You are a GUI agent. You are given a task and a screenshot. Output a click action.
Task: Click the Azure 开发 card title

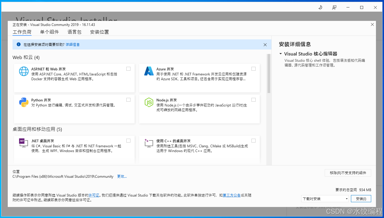(165, 69)
